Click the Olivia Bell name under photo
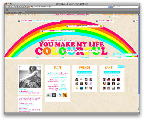 [x=23, y=89]
